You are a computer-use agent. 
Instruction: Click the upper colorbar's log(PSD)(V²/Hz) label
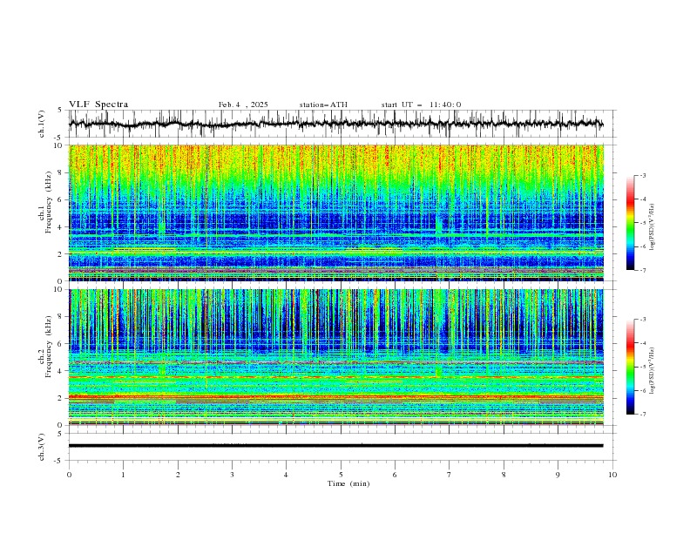point(652,227)
